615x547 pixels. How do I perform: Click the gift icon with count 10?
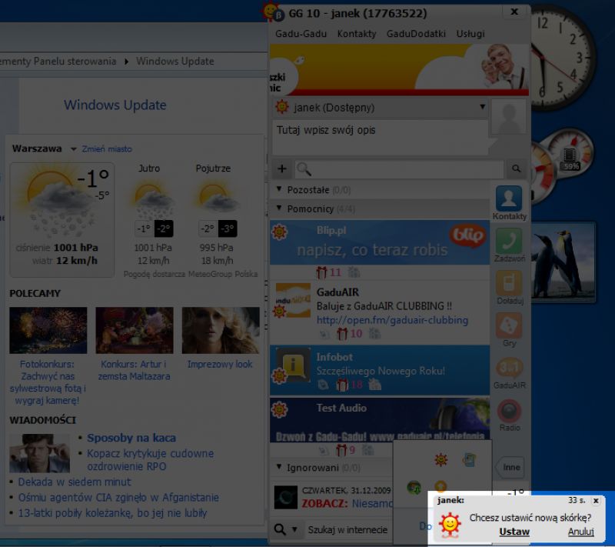click(x=342, y=334)
